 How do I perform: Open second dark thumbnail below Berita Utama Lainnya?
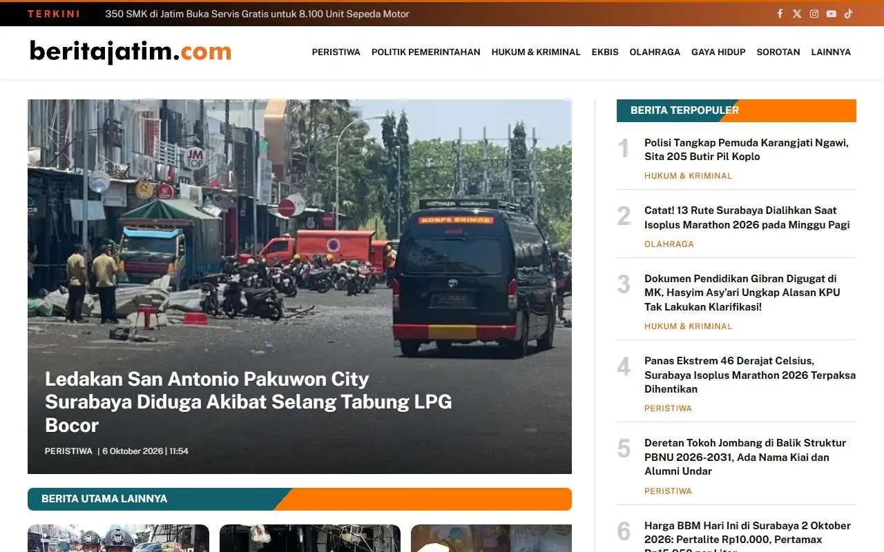click(x=310, y=538)
